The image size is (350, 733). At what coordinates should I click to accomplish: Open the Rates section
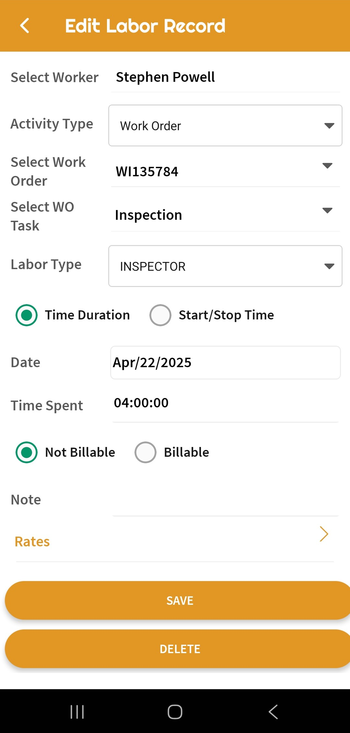point(32,541)
